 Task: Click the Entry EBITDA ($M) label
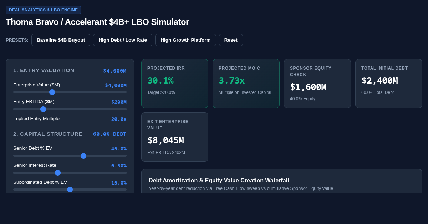point(34,102)
